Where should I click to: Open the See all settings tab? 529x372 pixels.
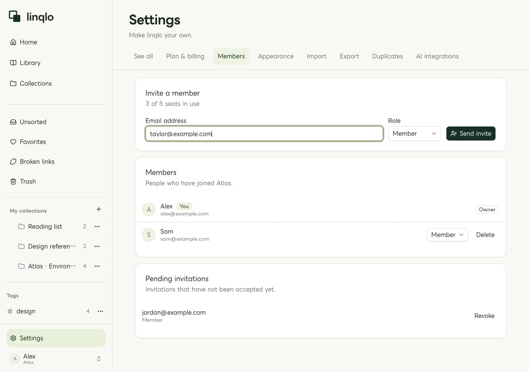pyautogui.click(x=143, y=56)
